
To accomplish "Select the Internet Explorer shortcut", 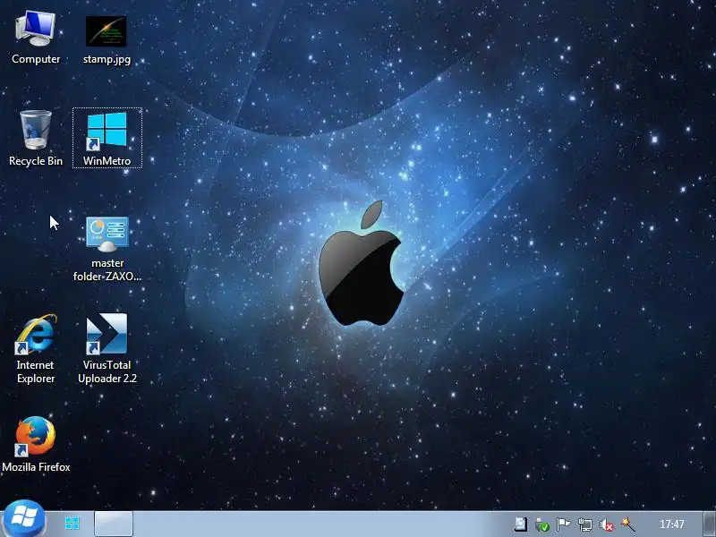I will [36, 349].
